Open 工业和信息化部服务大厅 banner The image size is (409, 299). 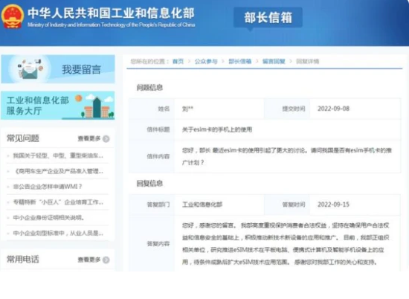click(x=58, y=106)
